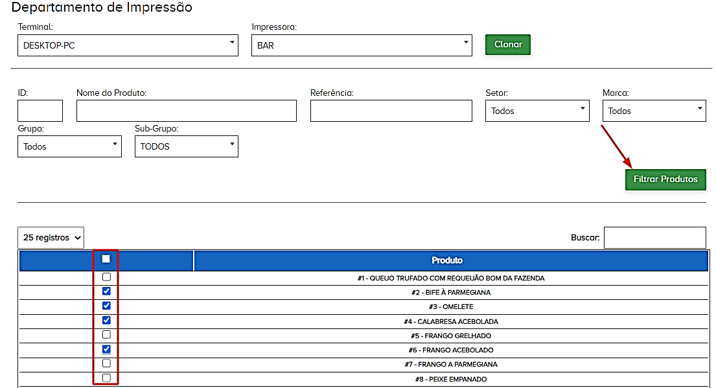Click the Produto column header
Viewport: 716px width, 388px height.
[x=447, y=260]
